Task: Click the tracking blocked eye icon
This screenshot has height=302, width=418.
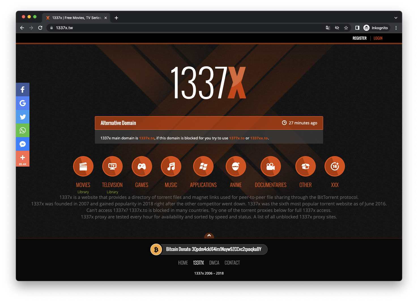Action: pos(337,28)
